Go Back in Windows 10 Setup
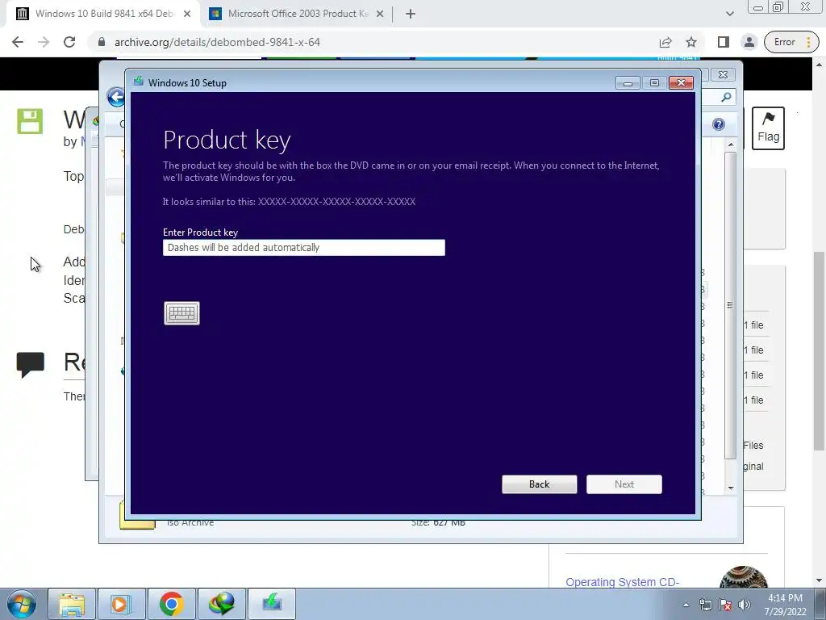Viewport: 826px width, 620px height. [x=540, y=484]
